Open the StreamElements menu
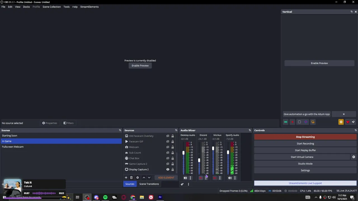The height and width of the screenshot is (201, 358). click(x=89, y=7)
